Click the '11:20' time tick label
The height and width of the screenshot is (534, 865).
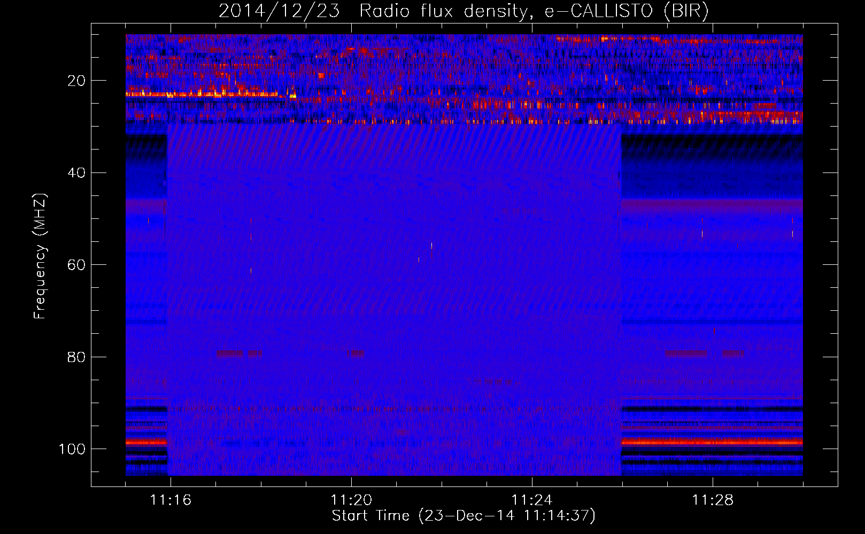(x=351, y=500)
